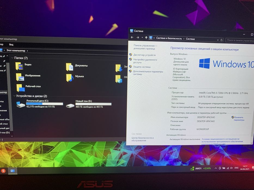Click shield icon beside Диспетчер устройств

point(131,55)
